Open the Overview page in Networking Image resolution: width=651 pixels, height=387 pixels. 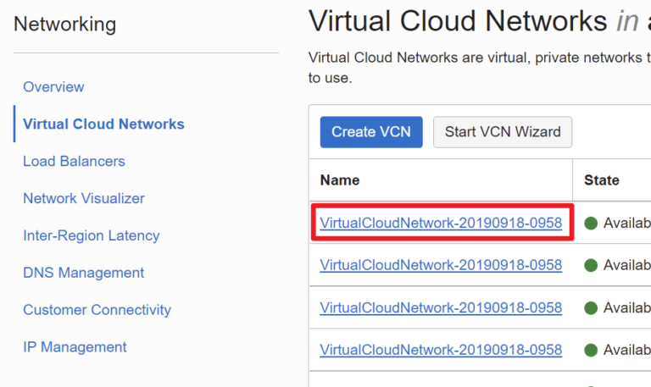click(x=53, y=86)
